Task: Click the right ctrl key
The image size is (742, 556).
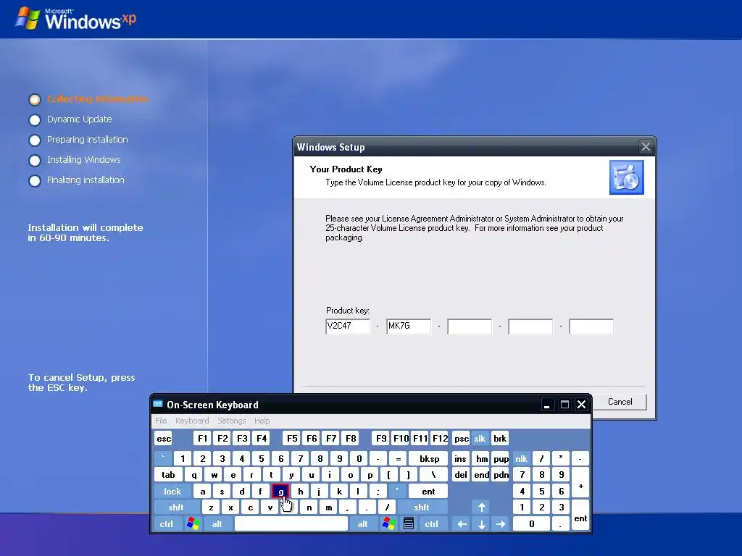Action: click(432, 524)
